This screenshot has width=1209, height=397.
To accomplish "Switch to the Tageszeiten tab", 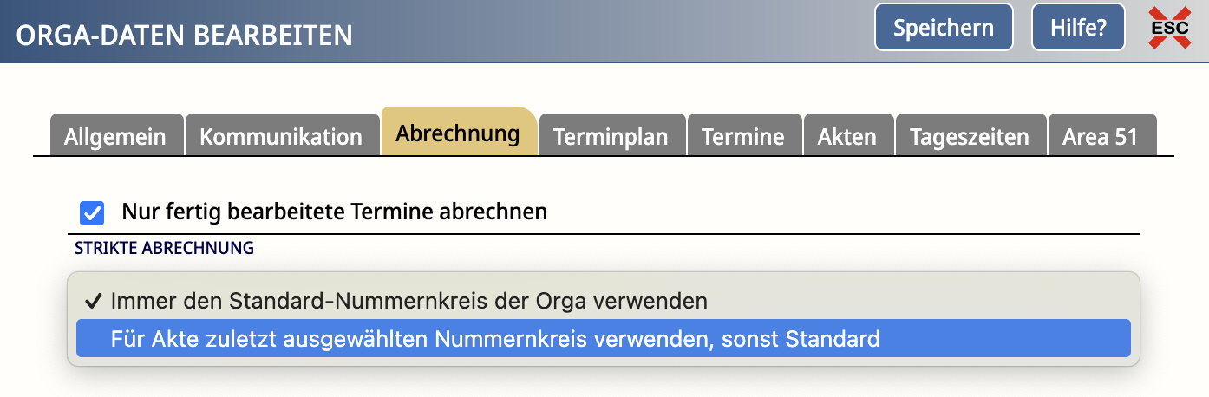I will pos(970,137).
